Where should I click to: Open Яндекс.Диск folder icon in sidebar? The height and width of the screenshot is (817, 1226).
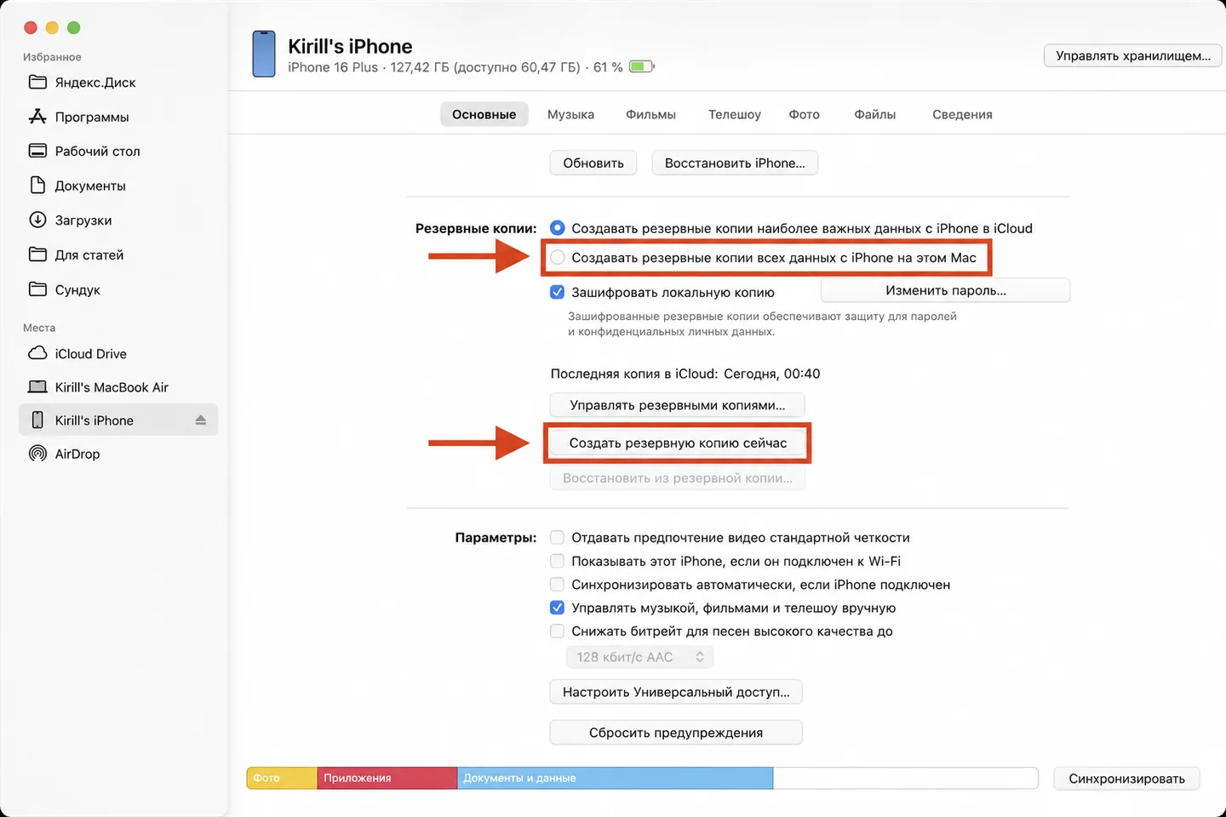37,82
